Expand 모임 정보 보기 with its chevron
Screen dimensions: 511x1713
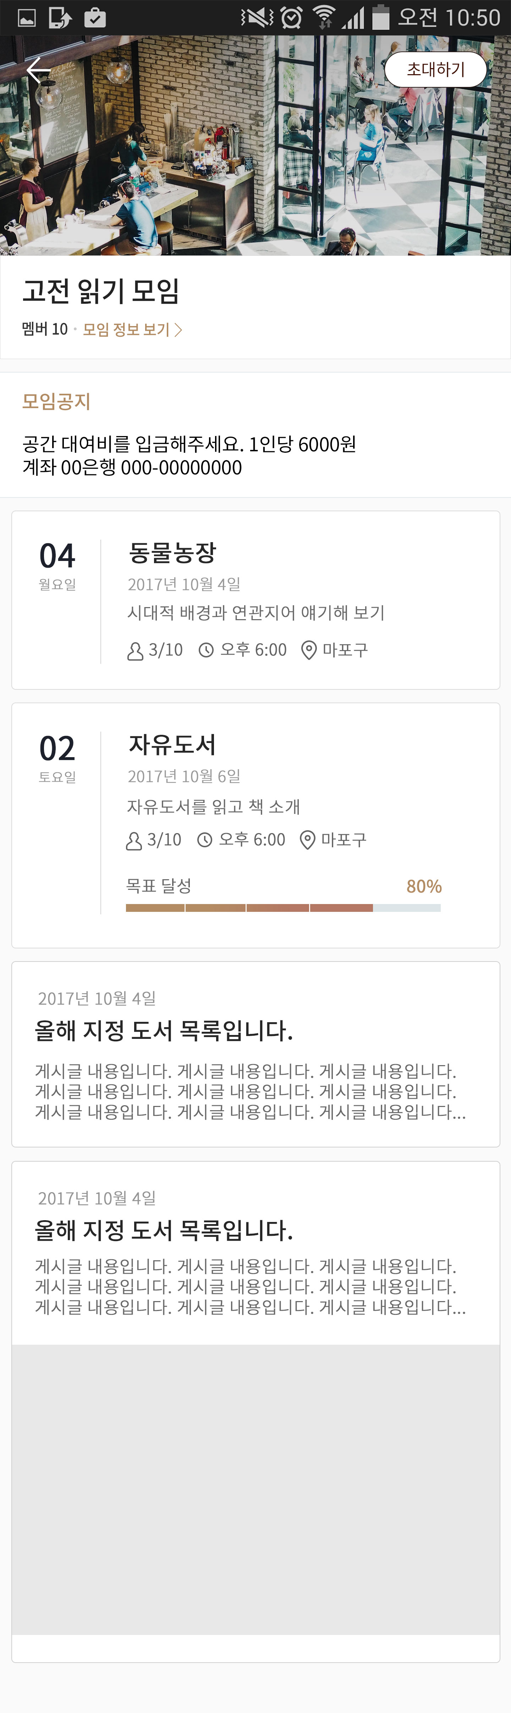click(x=180, y=329)
